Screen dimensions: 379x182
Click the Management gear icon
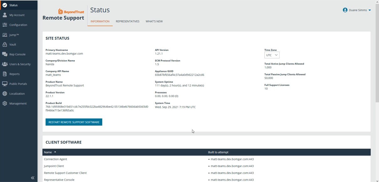(x=5, y=104)
